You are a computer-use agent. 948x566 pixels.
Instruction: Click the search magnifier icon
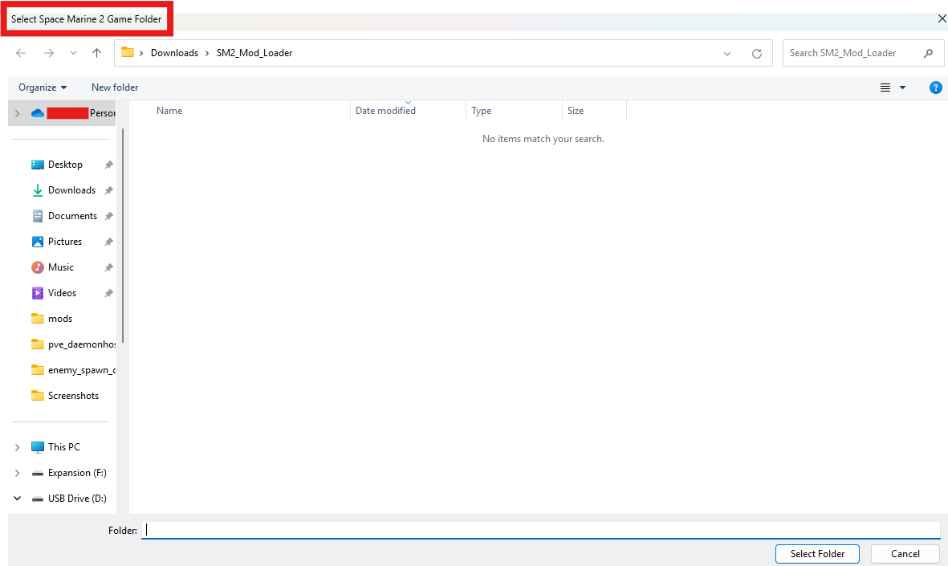928,53
